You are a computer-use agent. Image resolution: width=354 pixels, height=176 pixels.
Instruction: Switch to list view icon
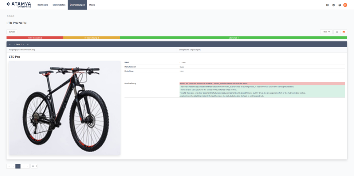[337, 32]
